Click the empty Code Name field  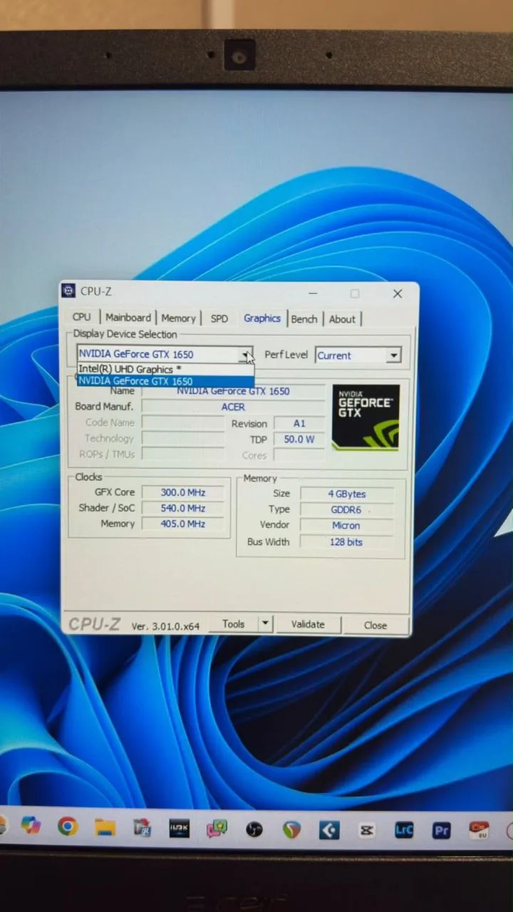pos(183,423)
